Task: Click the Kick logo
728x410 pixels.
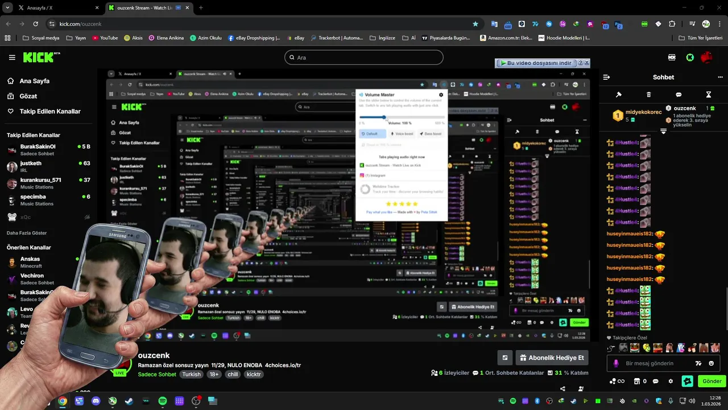Action: (x=42, y=57)
